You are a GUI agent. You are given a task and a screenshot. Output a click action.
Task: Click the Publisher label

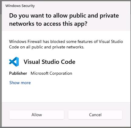18,73
